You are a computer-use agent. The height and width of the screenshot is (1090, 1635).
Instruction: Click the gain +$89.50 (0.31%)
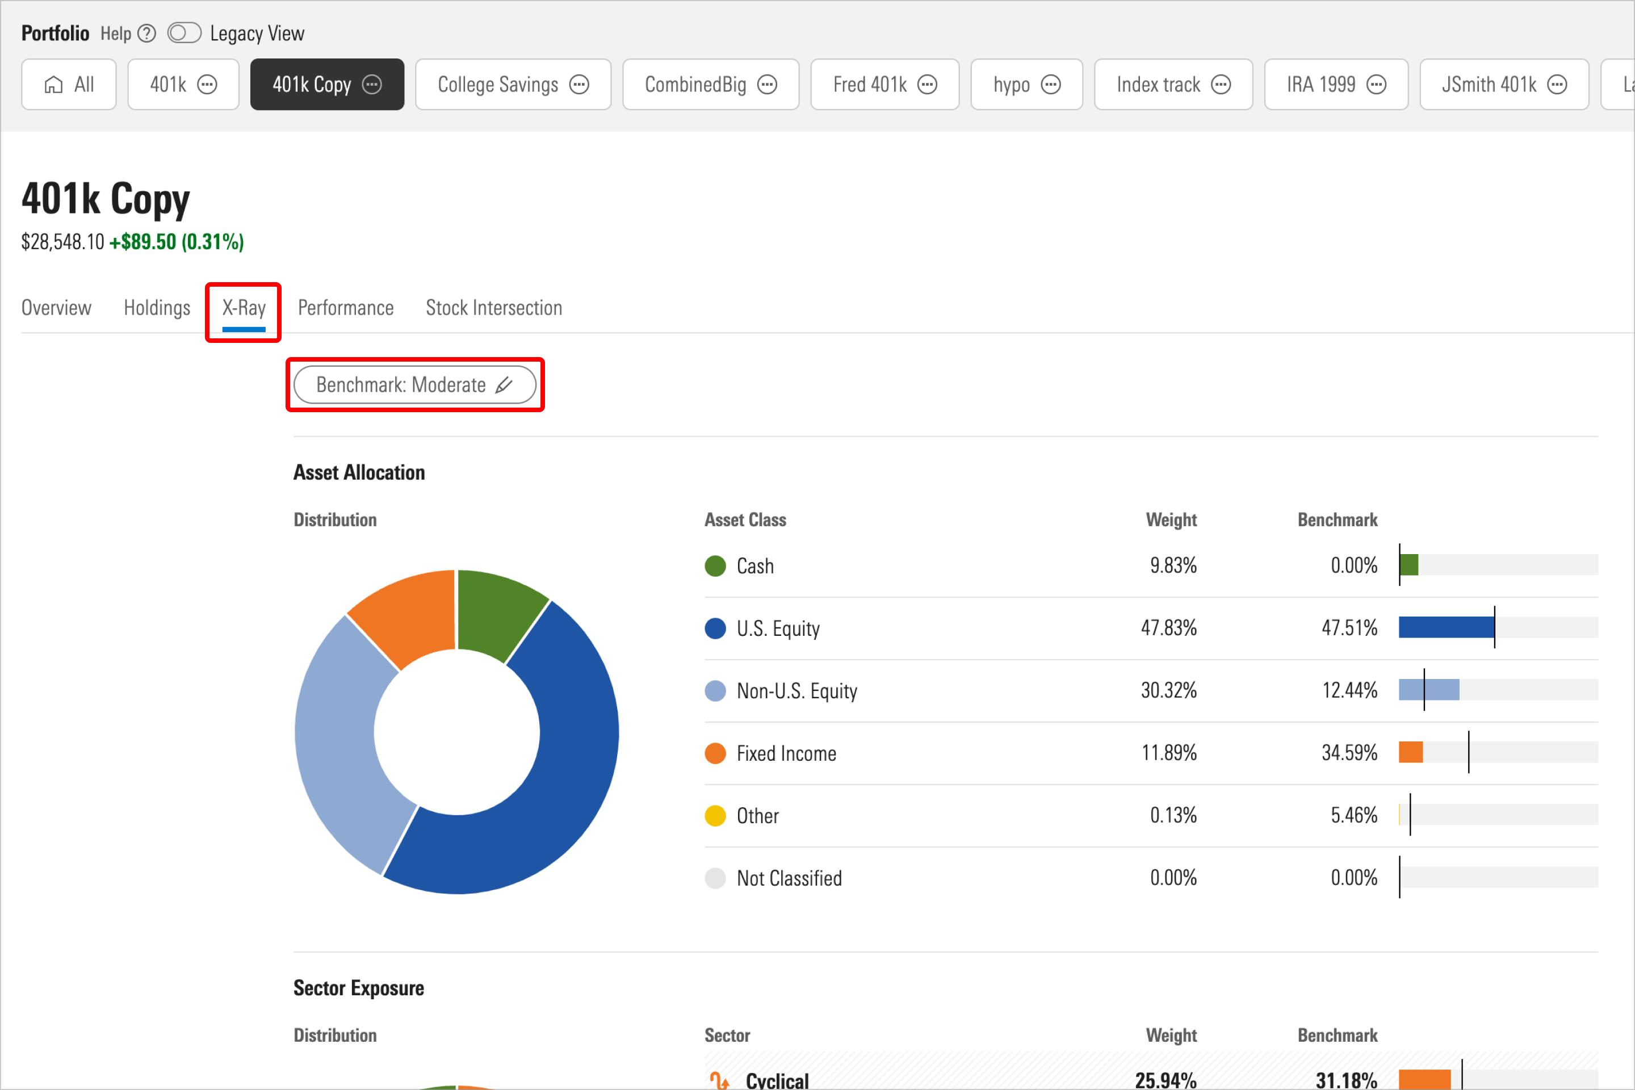pos(177,242)
